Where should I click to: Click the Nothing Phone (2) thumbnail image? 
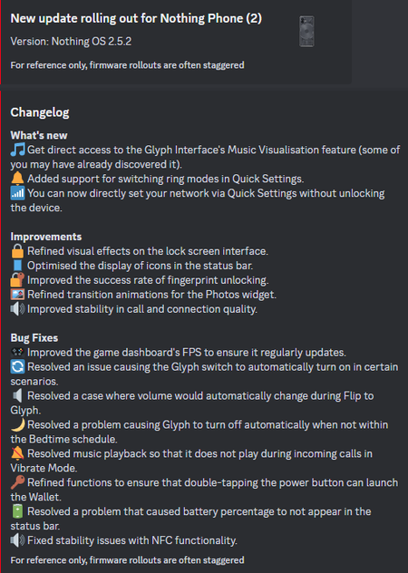coord(306,32)
